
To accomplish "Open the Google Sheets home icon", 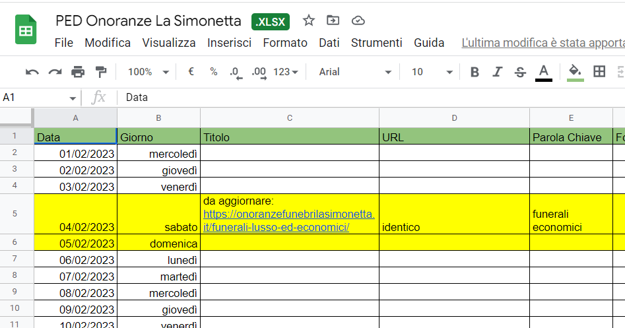I will [26, 30].
